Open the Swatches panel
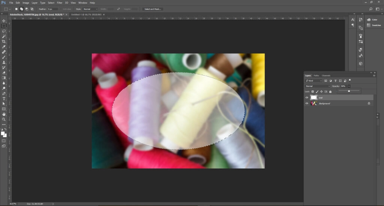This screenshot has width=384, height=206. tap(374, 25)
